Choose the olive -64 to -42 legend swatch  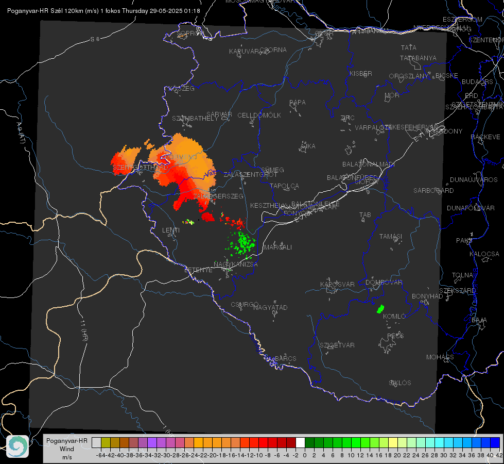106,442
